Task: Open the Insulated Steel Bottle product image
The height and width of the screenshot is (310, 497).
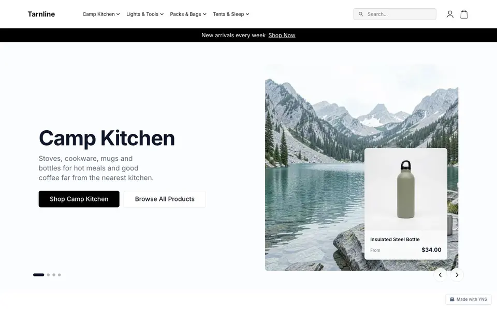Action: [x=406, y=189]
